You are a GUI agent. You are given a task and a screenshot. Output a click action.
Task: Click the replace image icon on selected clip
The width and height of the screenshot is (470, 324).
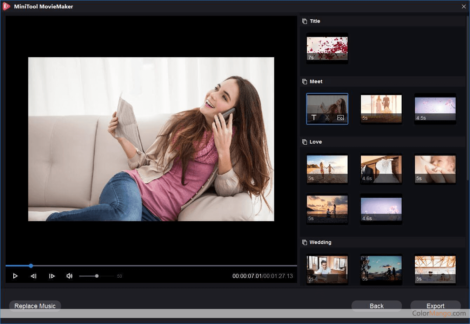[340, 118]
